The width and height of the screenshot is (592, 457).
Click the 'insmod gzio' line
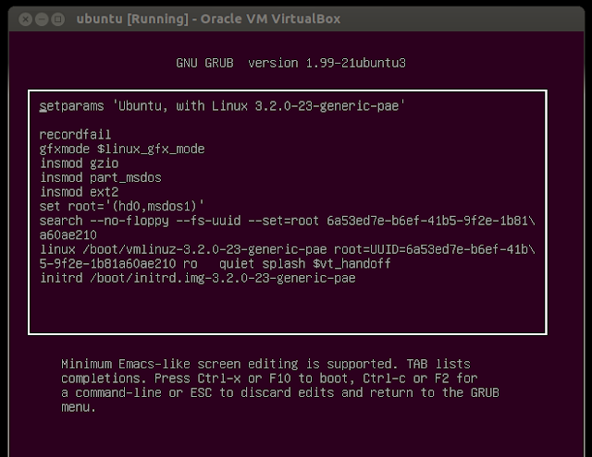[79, 163]
